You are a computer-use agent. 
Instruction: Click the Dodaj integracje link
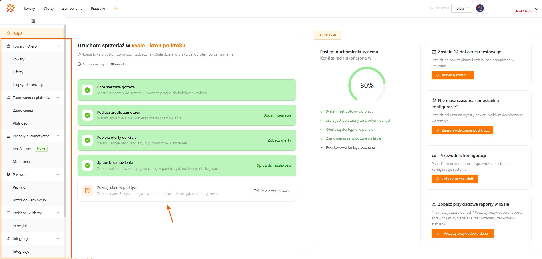277,115
